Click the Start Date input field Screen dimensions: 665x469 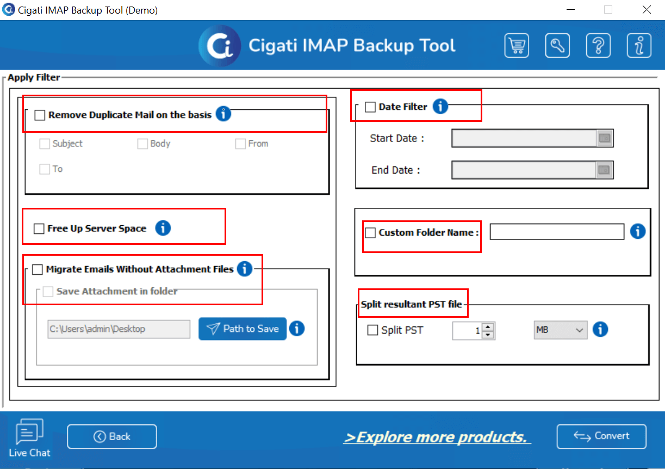tap(525, 138)
